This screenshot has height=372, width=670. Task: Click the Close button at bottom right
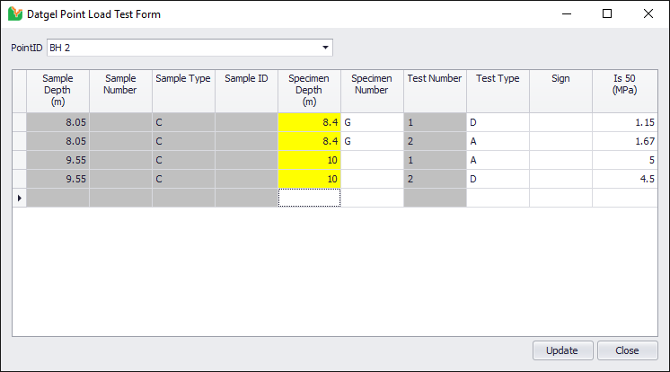click(627, 350)
